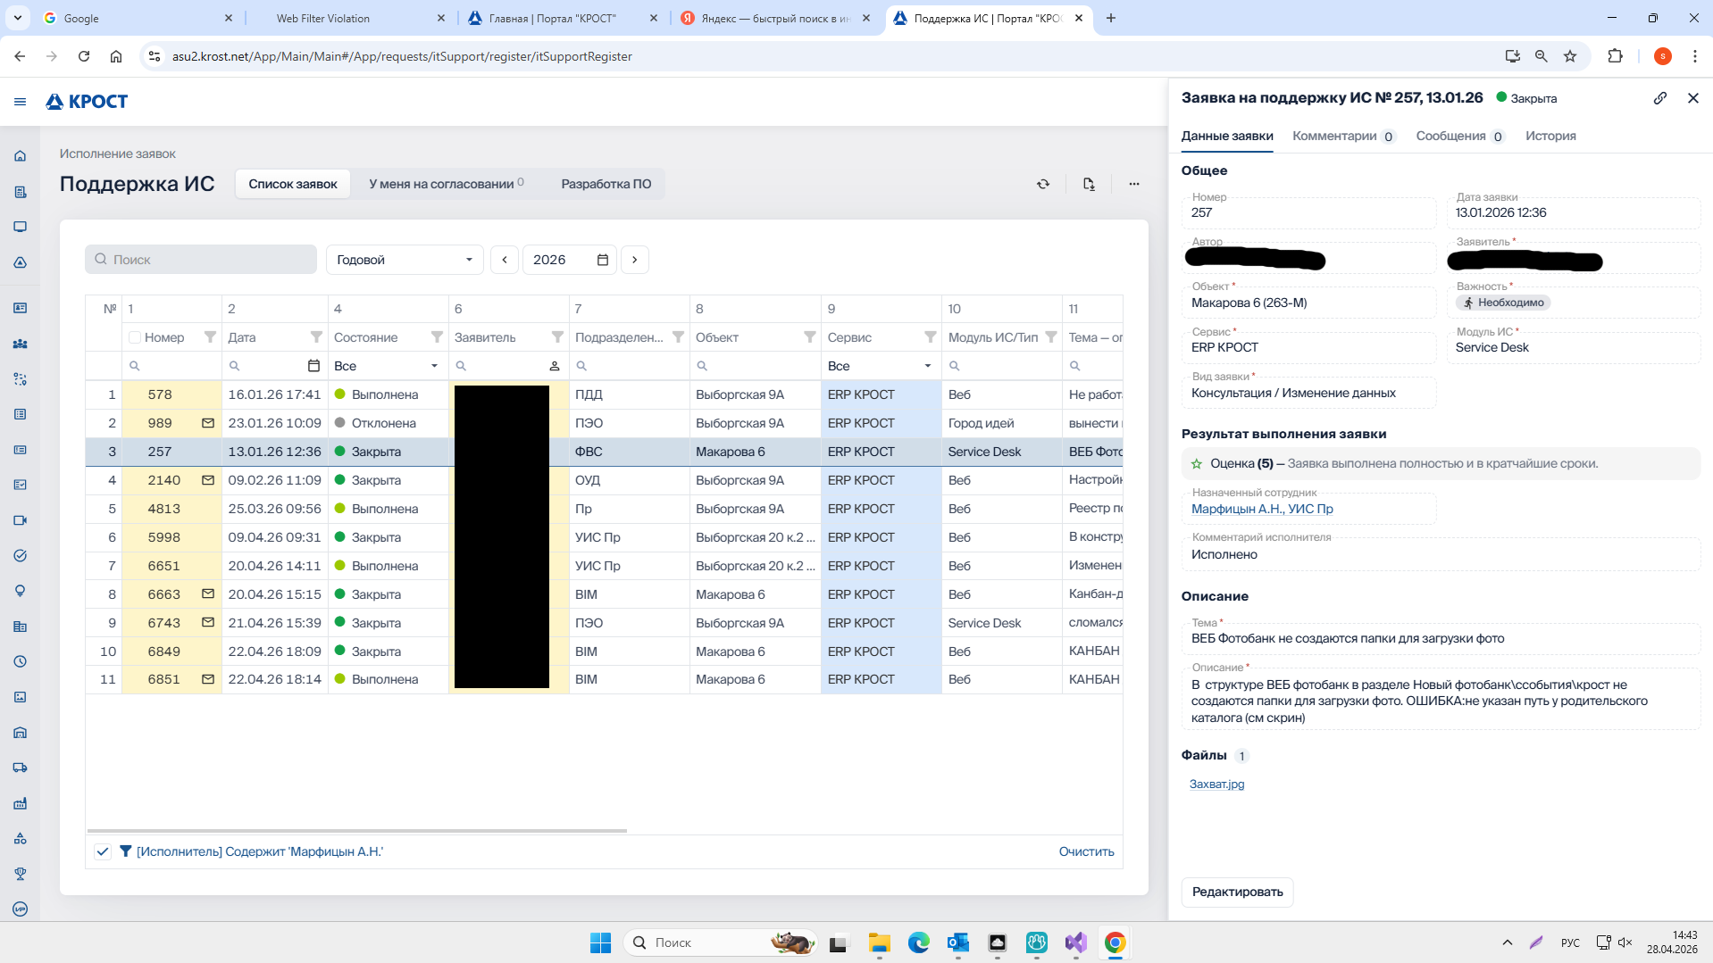The height and width of the screenshot is (963, 1713).
Task: Switch to the У меня на согласовании tab
Action: tap(447, 184)
